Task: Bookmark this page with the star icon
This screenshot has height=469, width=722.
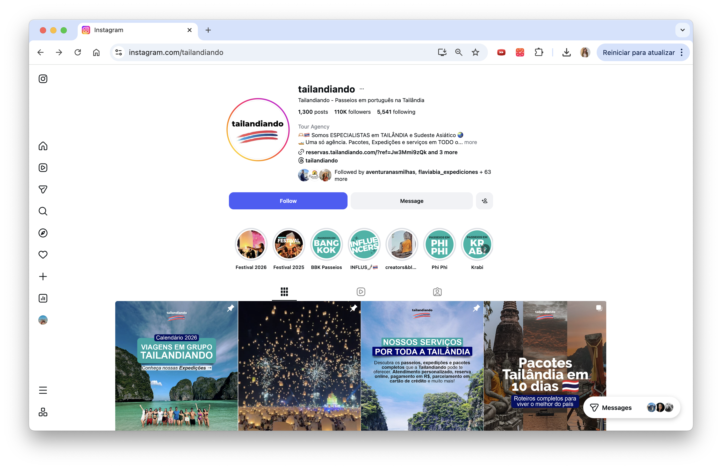Action: 475,53
